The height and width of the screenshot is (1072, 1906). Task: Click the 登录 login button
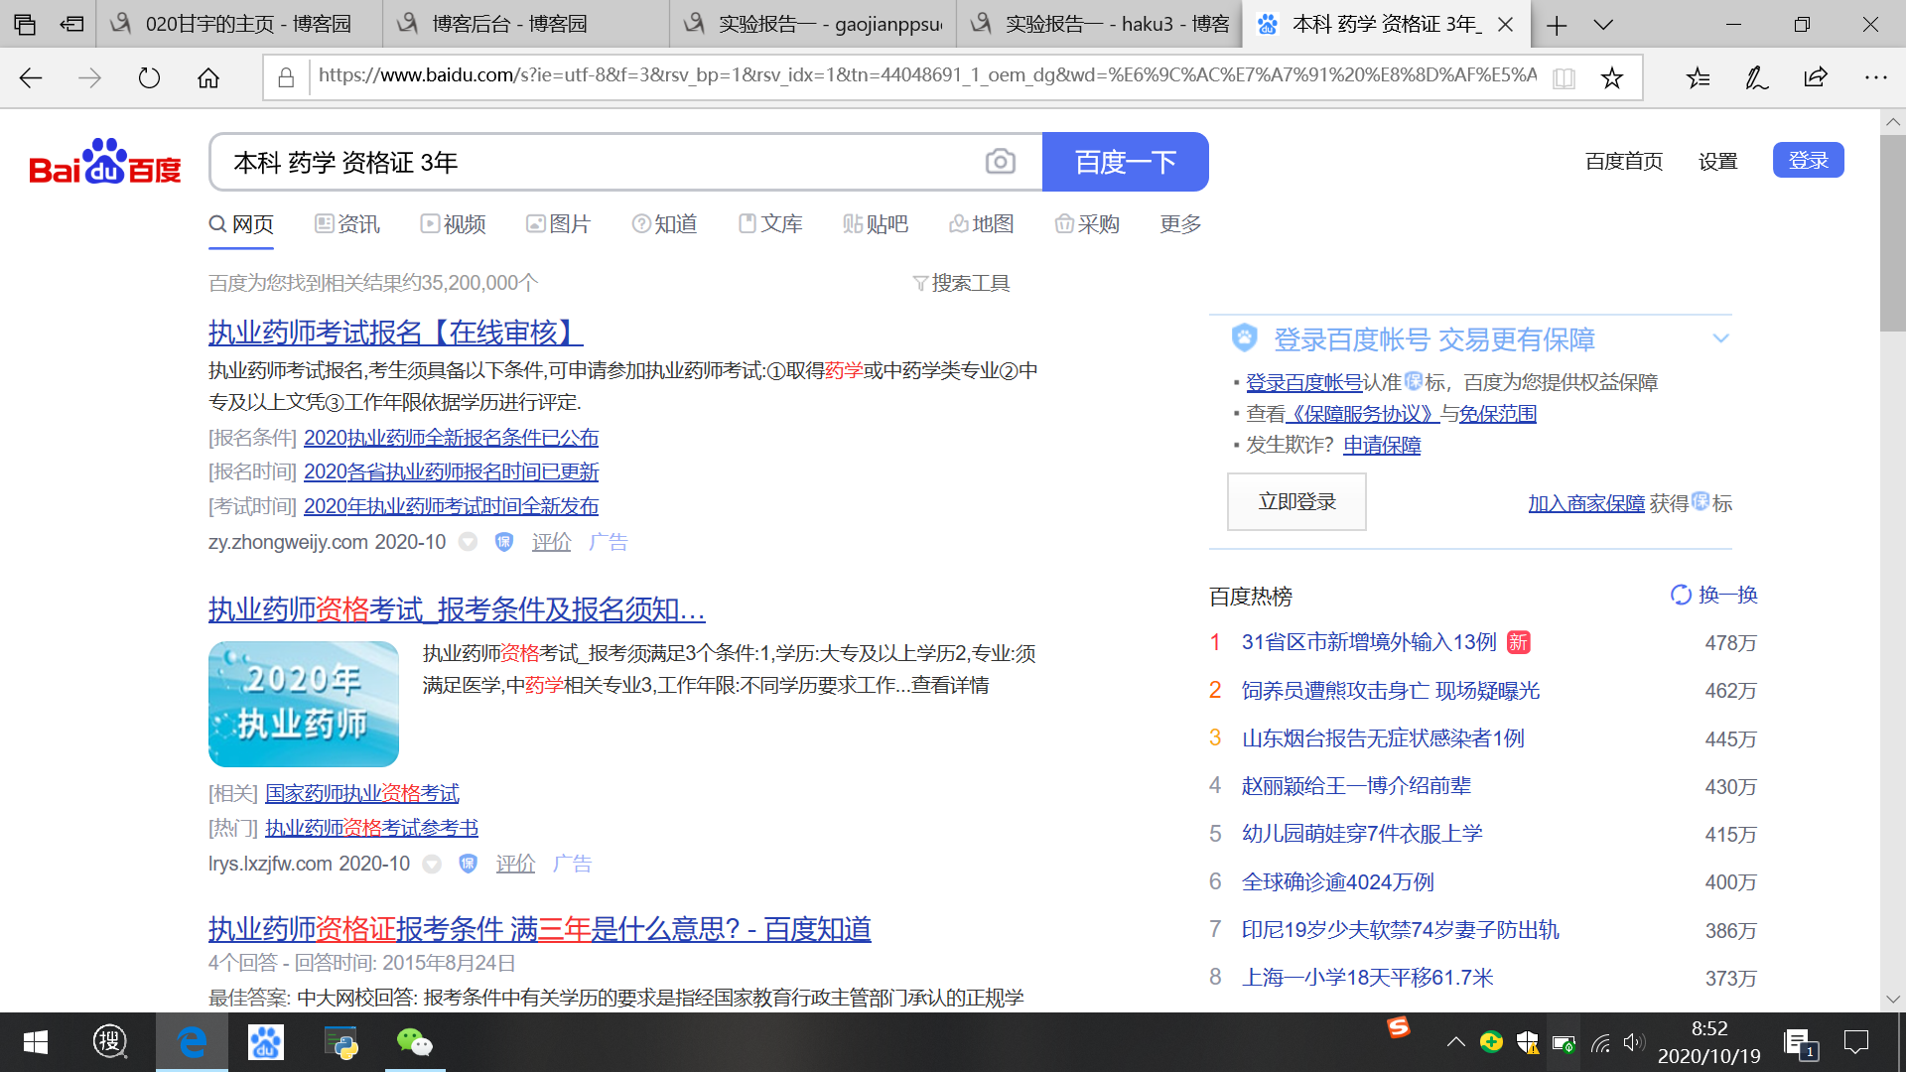point(1808,161)
